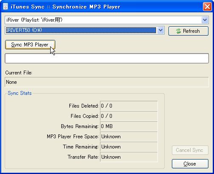
Task: Click the Time Remaining: label
Action: click(81, 147)
